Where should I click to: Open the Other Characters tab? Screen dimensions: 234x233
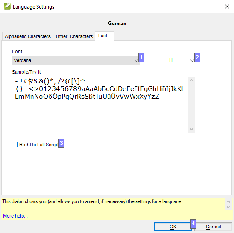coord(74,36)
